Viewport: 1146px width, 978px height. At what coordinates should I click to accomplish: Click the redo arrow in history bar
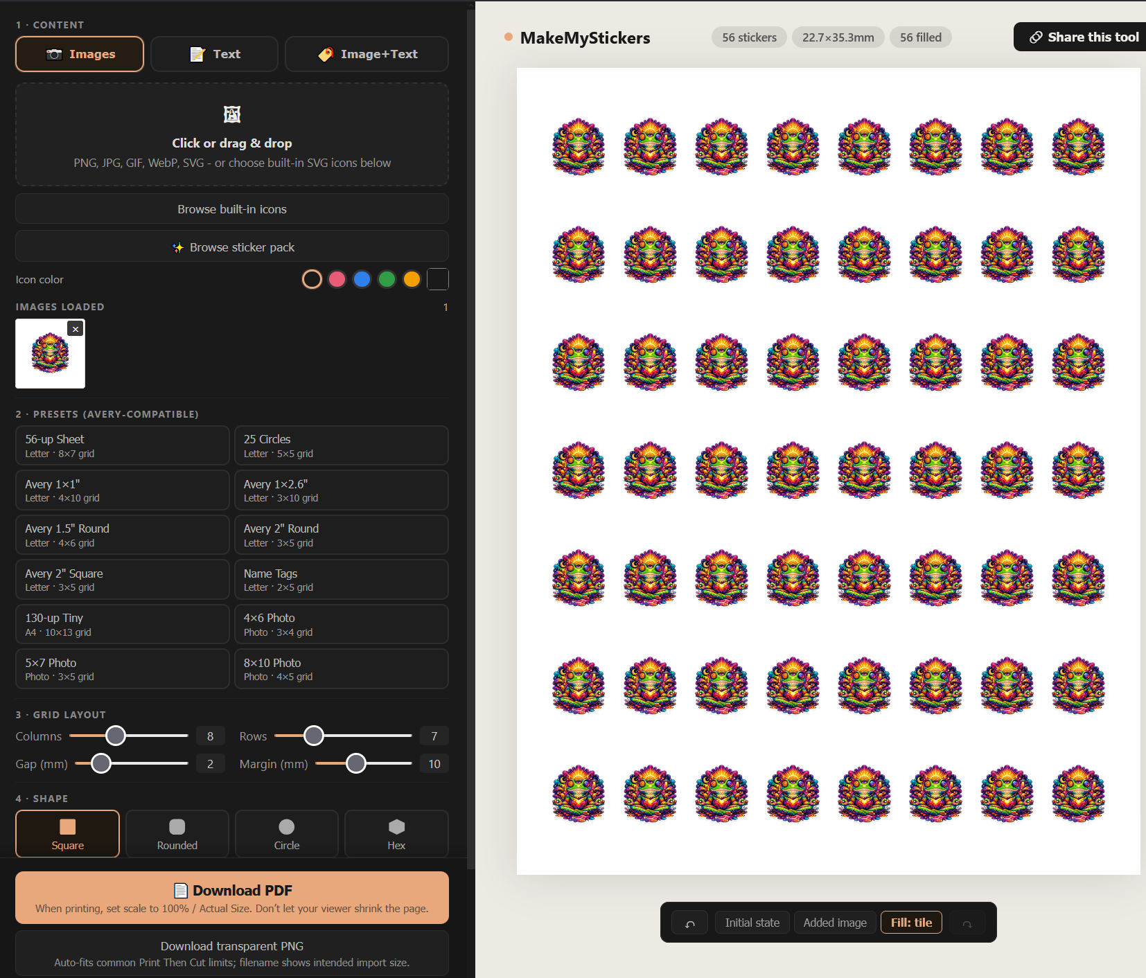click(x=967, y=923)
